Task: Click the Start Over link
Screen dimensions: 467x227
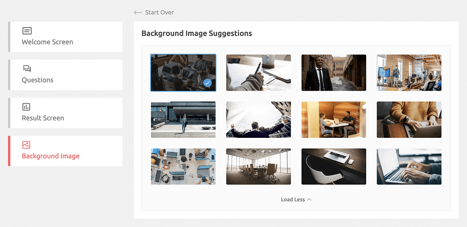Action: (159, 12)
